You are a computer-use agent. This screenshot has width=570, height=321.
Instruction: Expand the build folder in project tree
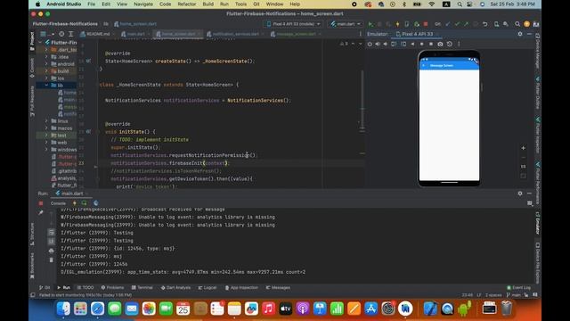[46, 71]
